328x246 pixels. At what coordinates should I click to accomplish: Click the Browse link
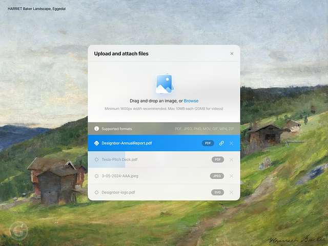coord(191,101)
